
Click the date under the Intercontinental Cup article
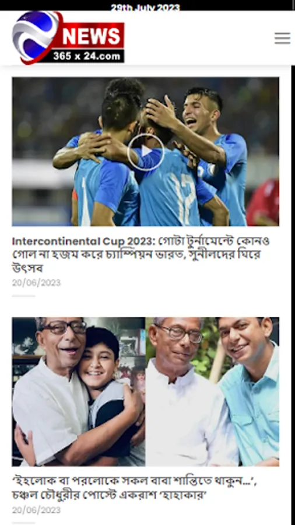[36, 283]
